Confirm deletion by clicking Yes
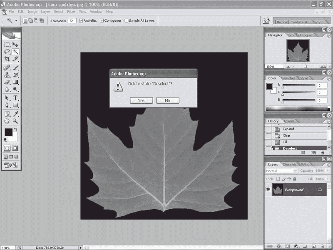 pos(141,100)
